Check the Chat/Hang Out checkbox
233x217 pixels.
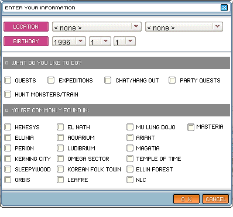(x=108, y=80)
